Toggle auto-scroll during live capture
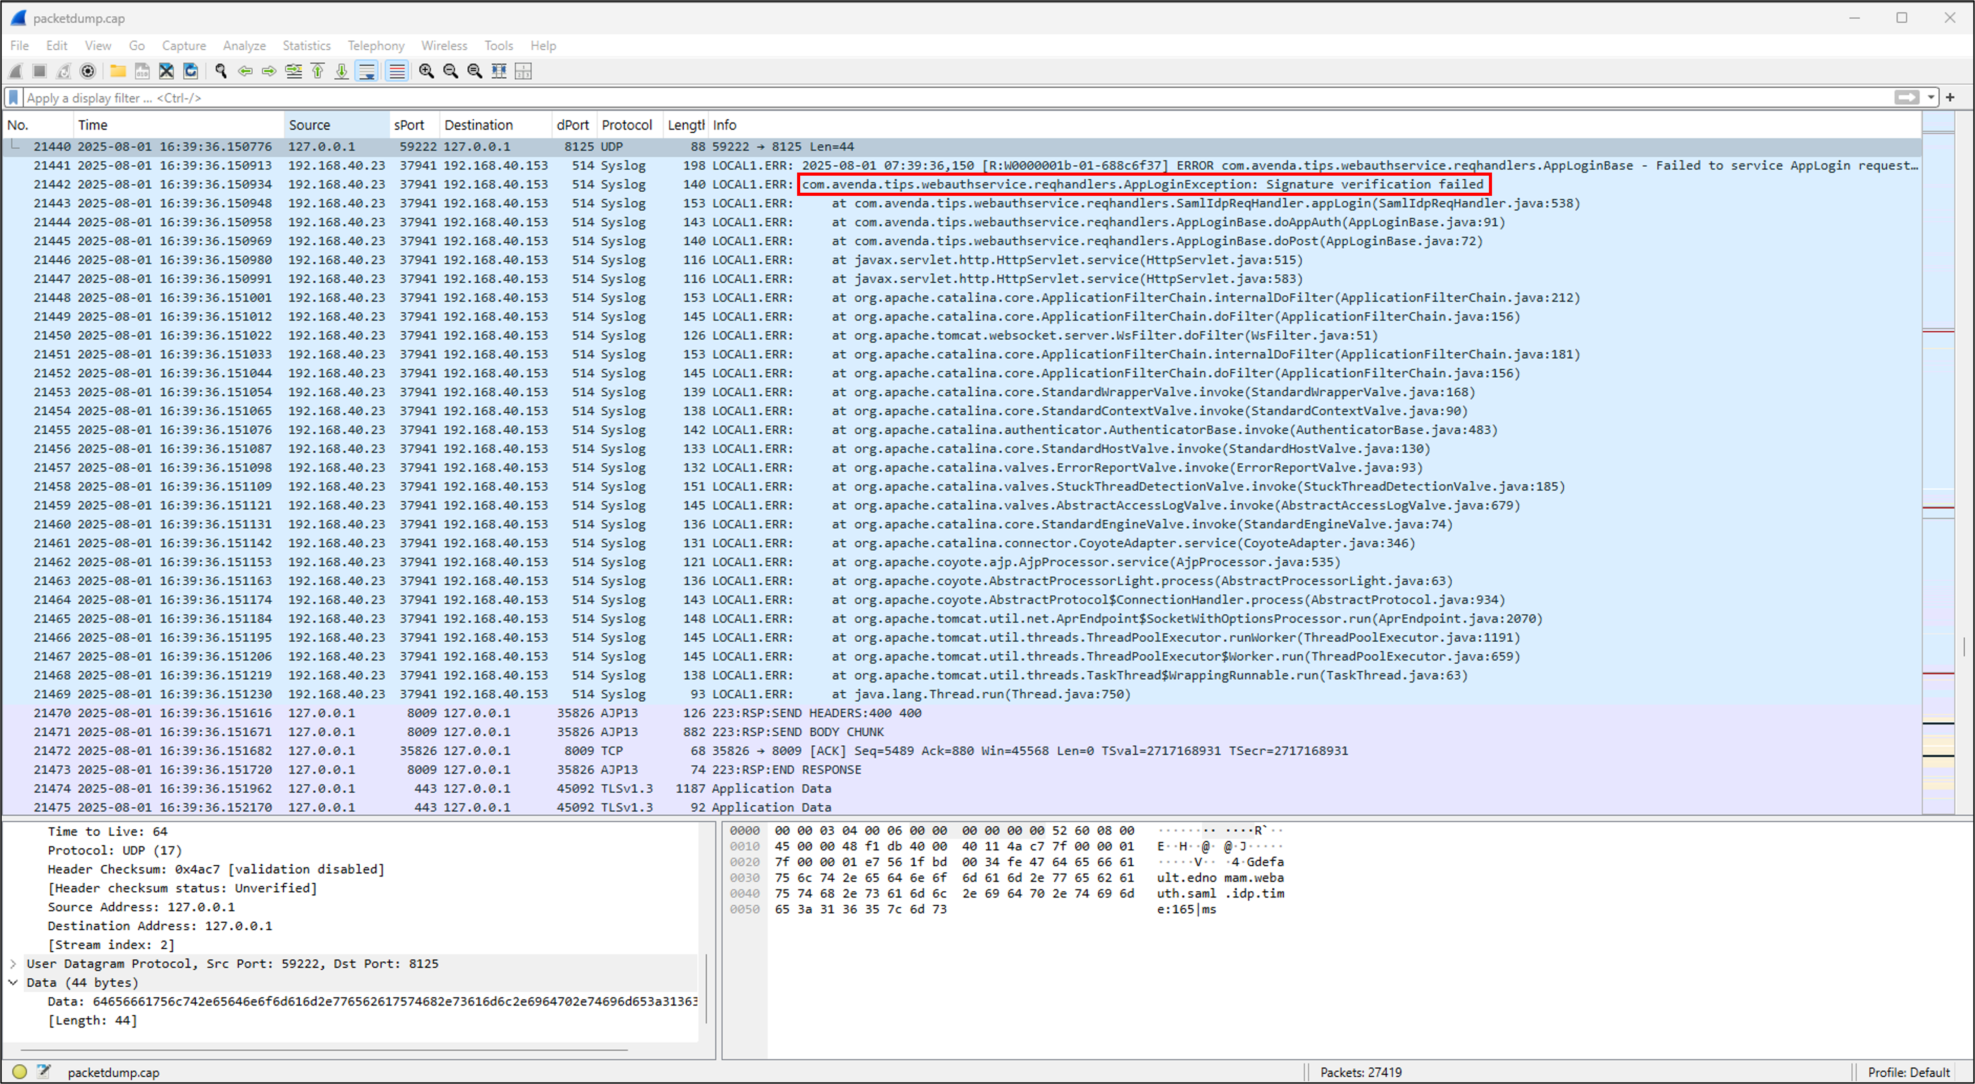1975x1084 pixels. pyautogui.click(x=367, y=71)
